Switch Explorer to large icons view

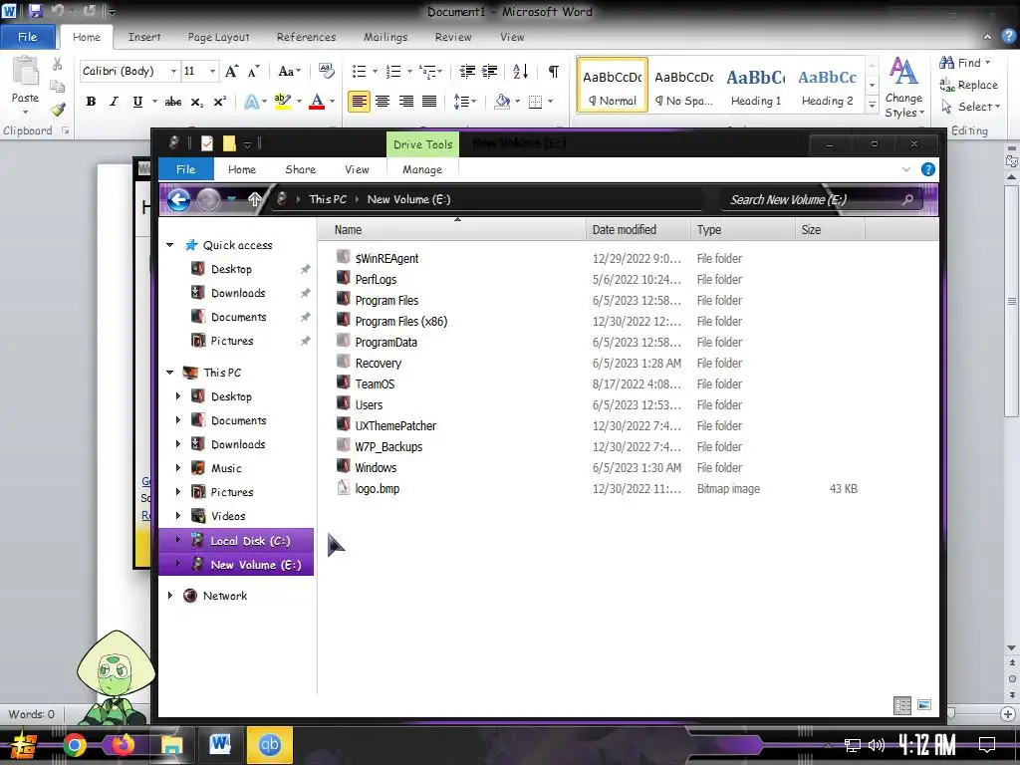point(924,705)
